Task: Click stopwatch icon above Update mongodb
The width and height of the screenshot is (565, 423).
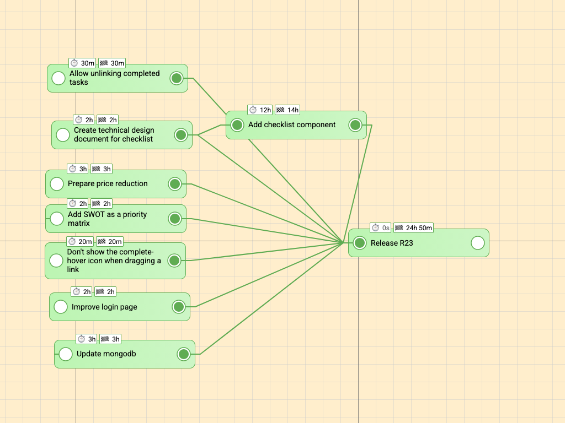Action: coord(81,339)
